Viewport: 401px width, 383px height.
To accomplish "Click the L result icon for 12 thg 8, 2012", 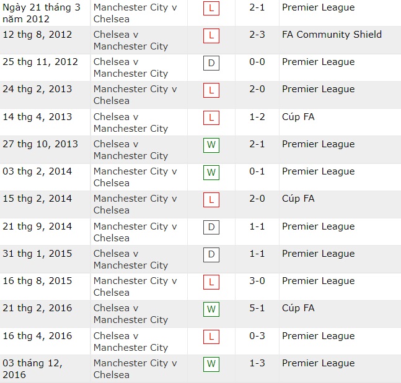I will click(211, 36).
